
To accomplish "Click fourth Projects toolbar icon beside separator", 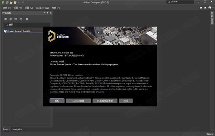I will pos(21,19).
